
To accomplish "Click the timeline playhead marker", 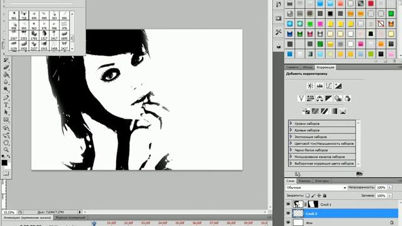I will pos(94,223).
